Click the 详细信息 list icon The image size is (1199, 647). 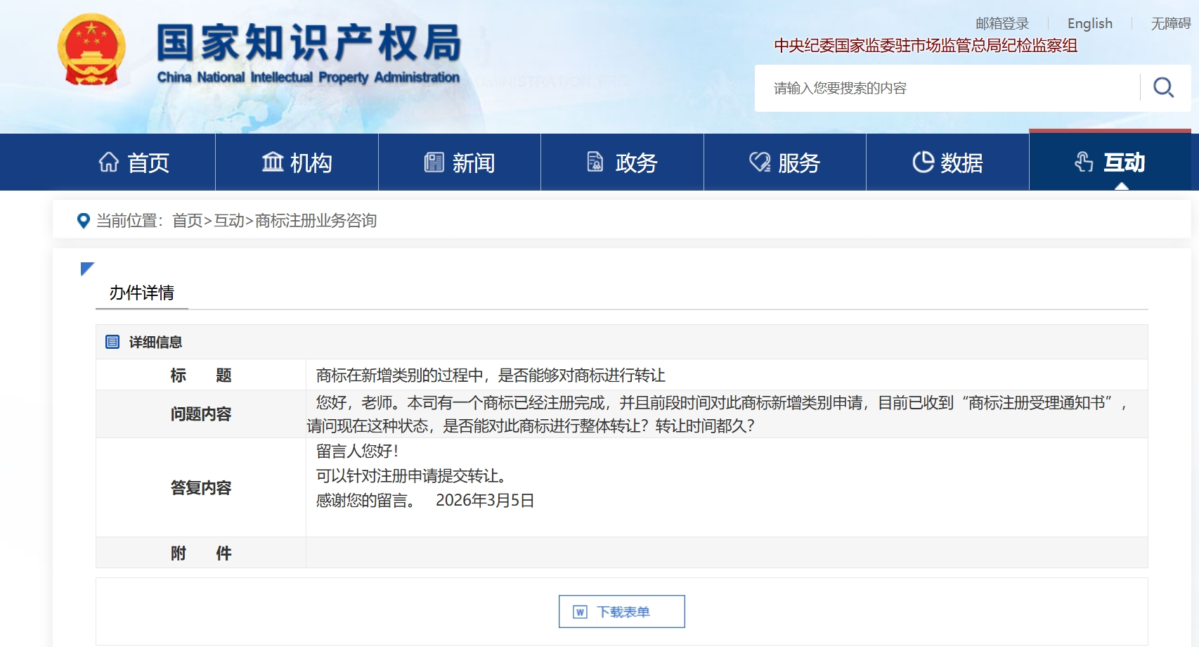[112, 342]
